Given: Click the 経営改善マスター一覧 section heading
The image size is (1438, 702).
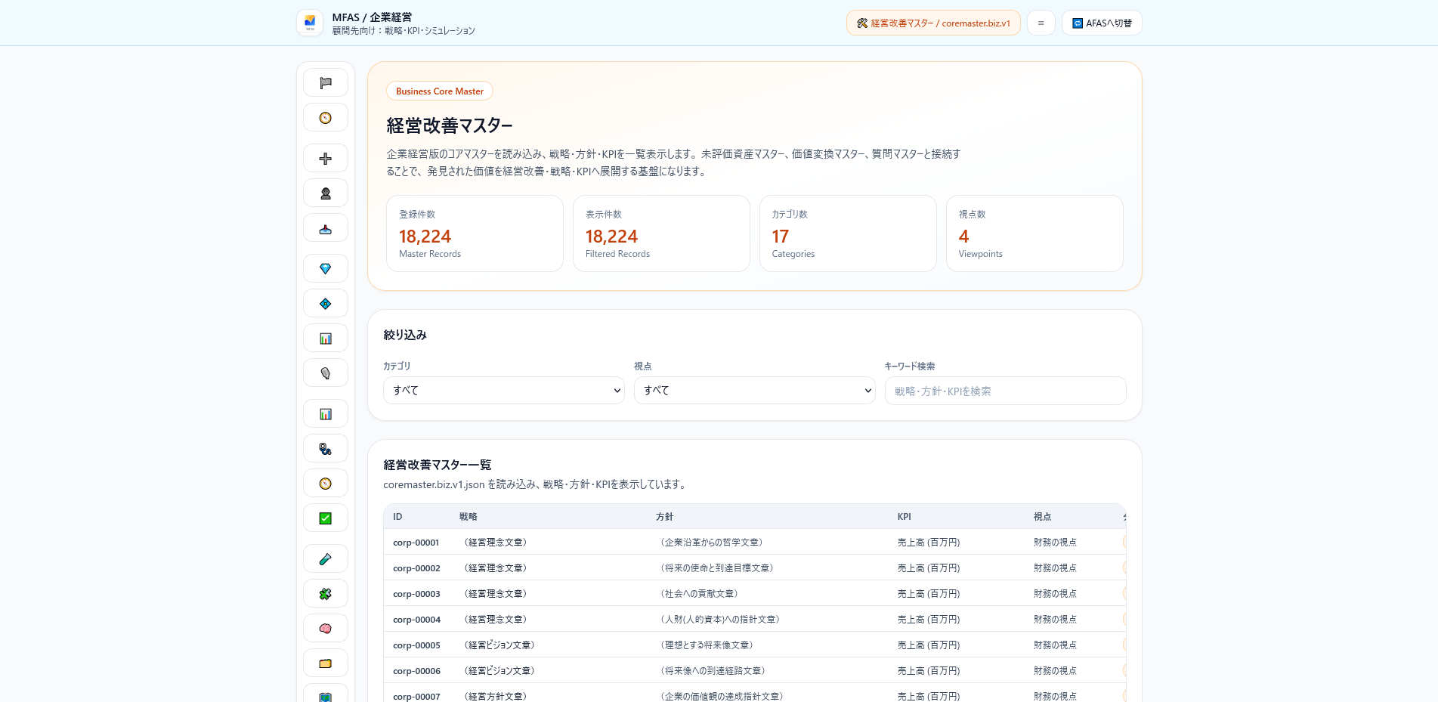Looking at the screenshot, I should 438,465.
